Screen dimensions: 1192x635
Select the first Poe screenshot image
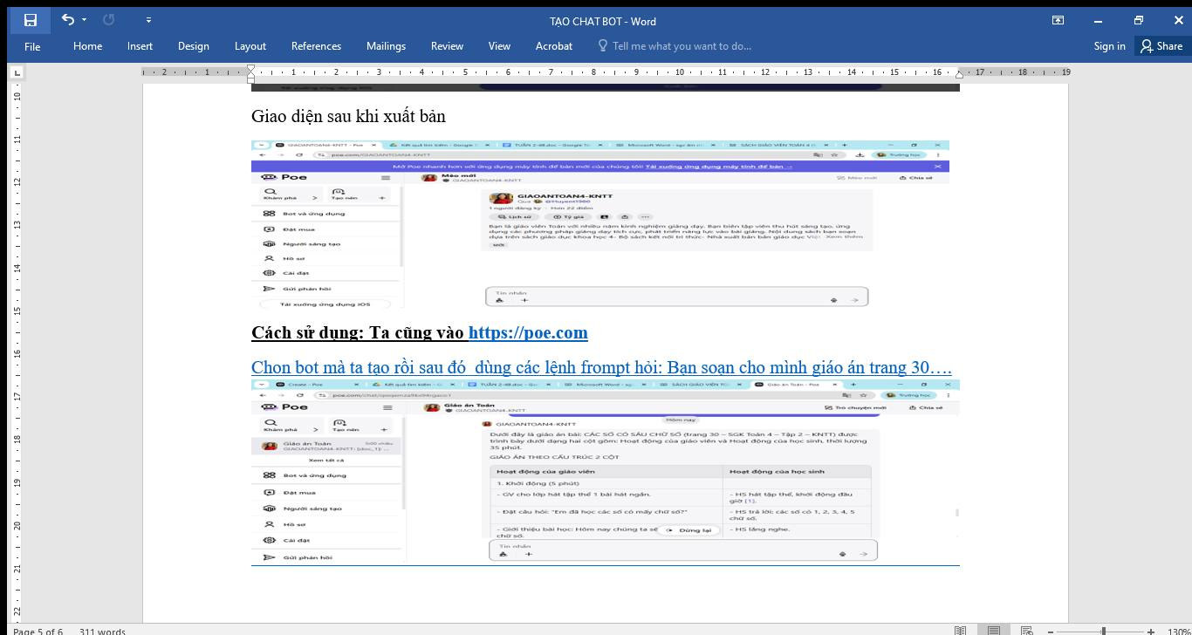pos(600,224)
